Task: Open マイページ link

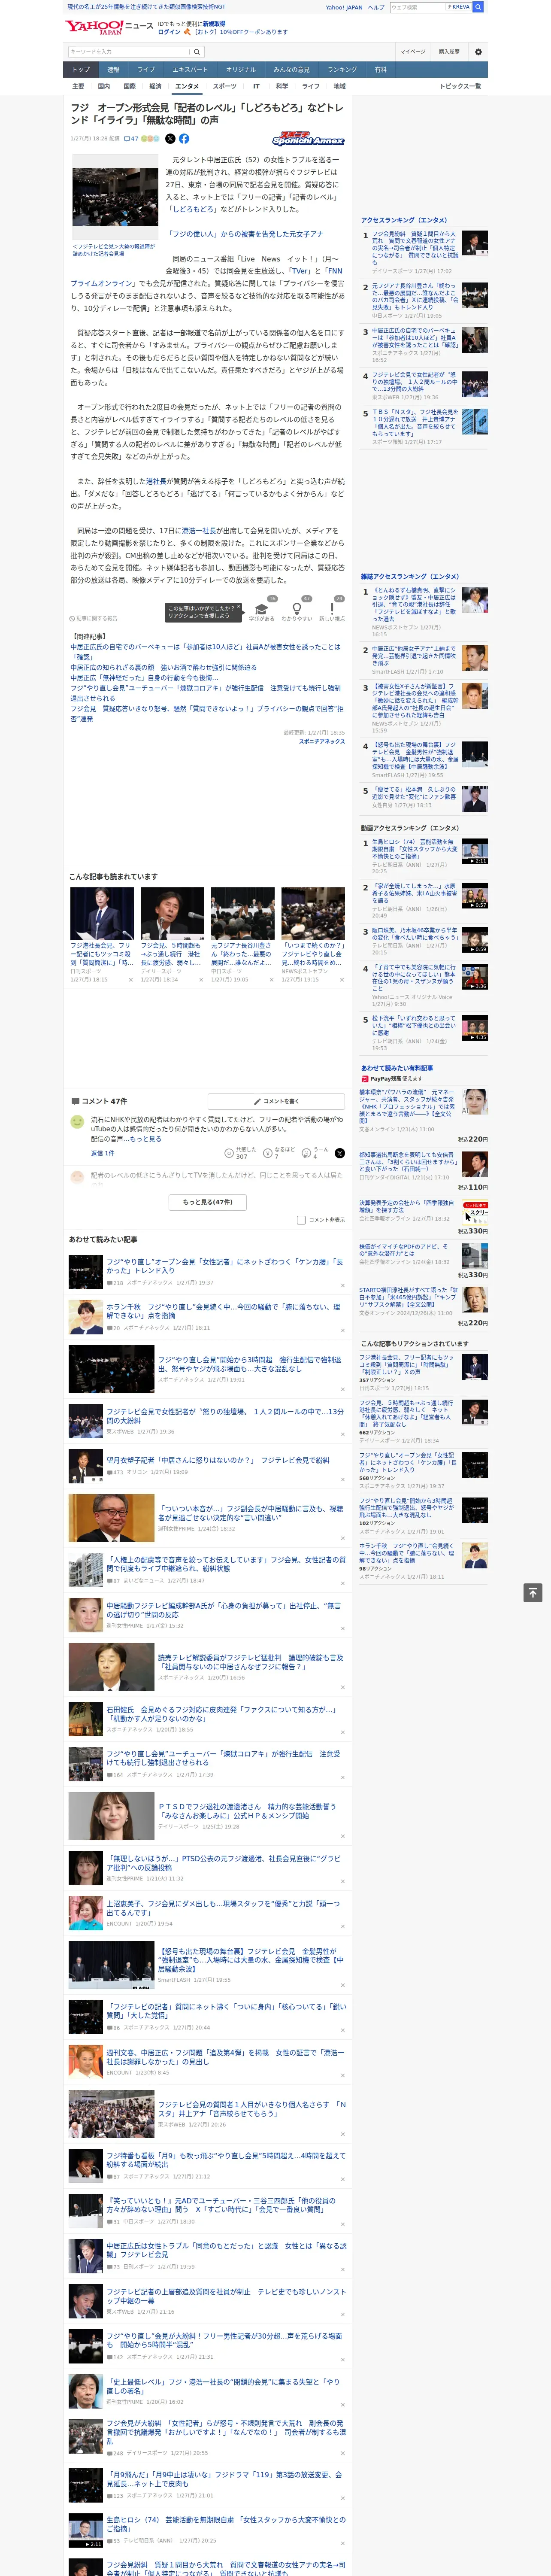Action: (413, 52)
